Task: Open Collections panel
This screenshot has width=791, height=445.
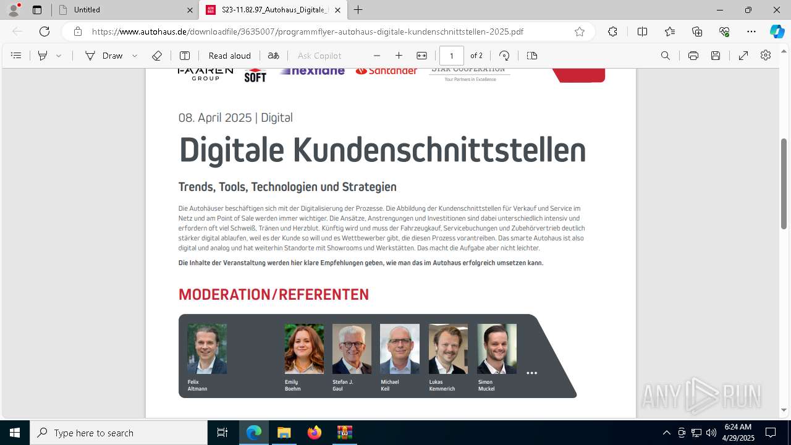Action: [697, 32]
